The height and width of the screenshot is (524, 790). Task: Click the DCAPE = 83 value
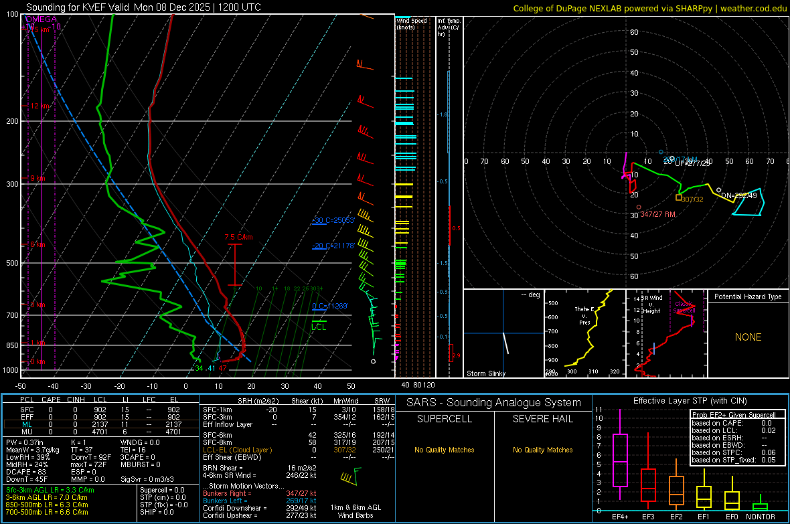pyautogui.click(x=25, y=472)
